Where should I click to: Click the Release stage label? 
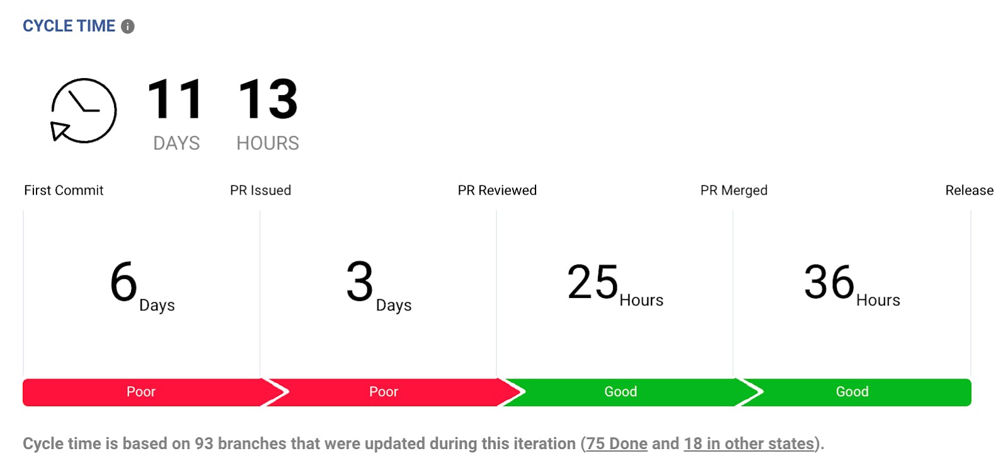point(969,190)
